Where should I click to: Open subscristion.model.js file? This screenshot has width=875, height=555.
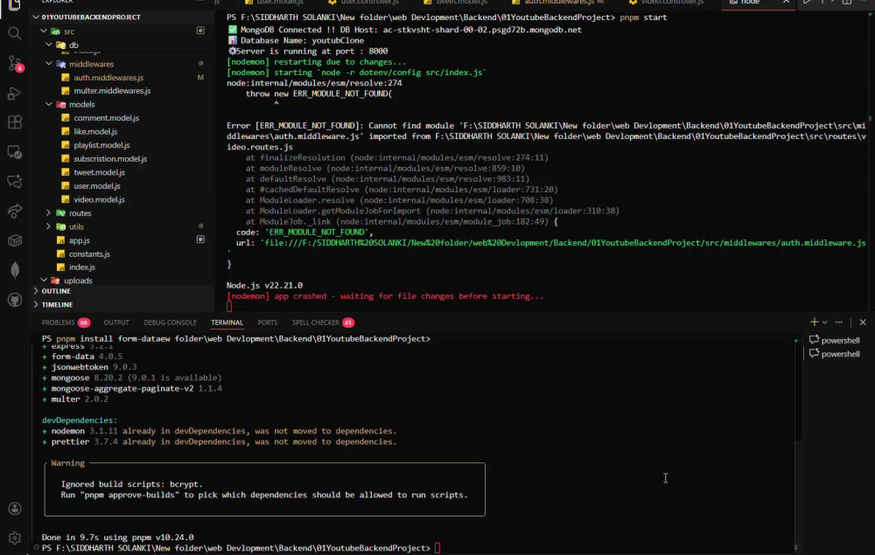pyautogui.click(x=110, y=159)
